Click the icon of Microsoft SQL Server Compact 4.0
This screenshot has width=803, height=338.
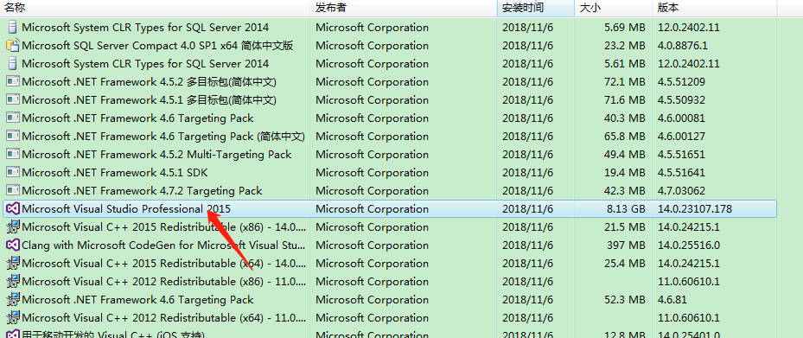click(x=12, y=46)
